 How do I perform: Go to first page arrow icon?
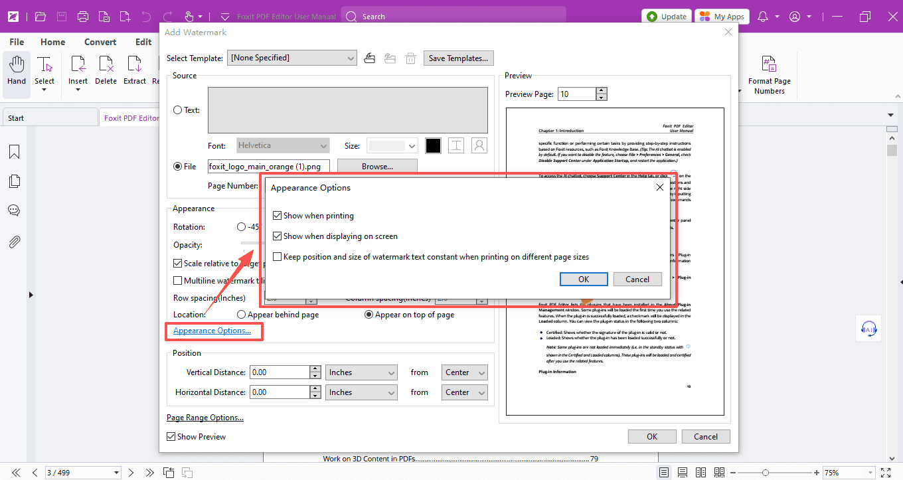click(x=17, y=473)
